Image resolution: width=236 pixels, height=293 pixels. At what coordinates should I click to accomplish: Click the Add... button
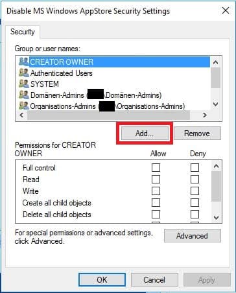pos(145,134)
